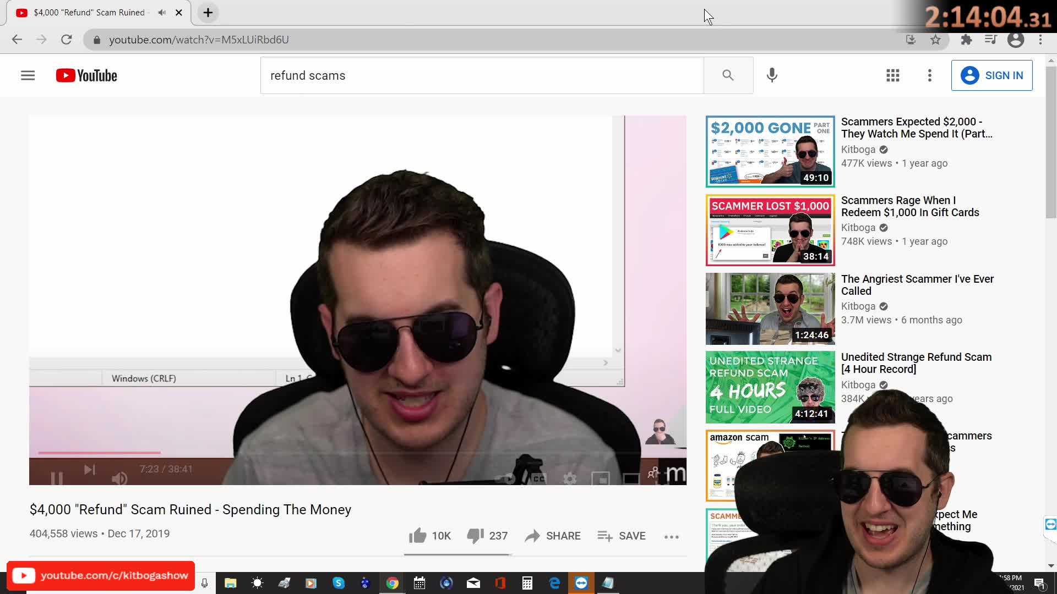
Task: Open YouTube apps grid icon
Action: [x=892, y=75]
